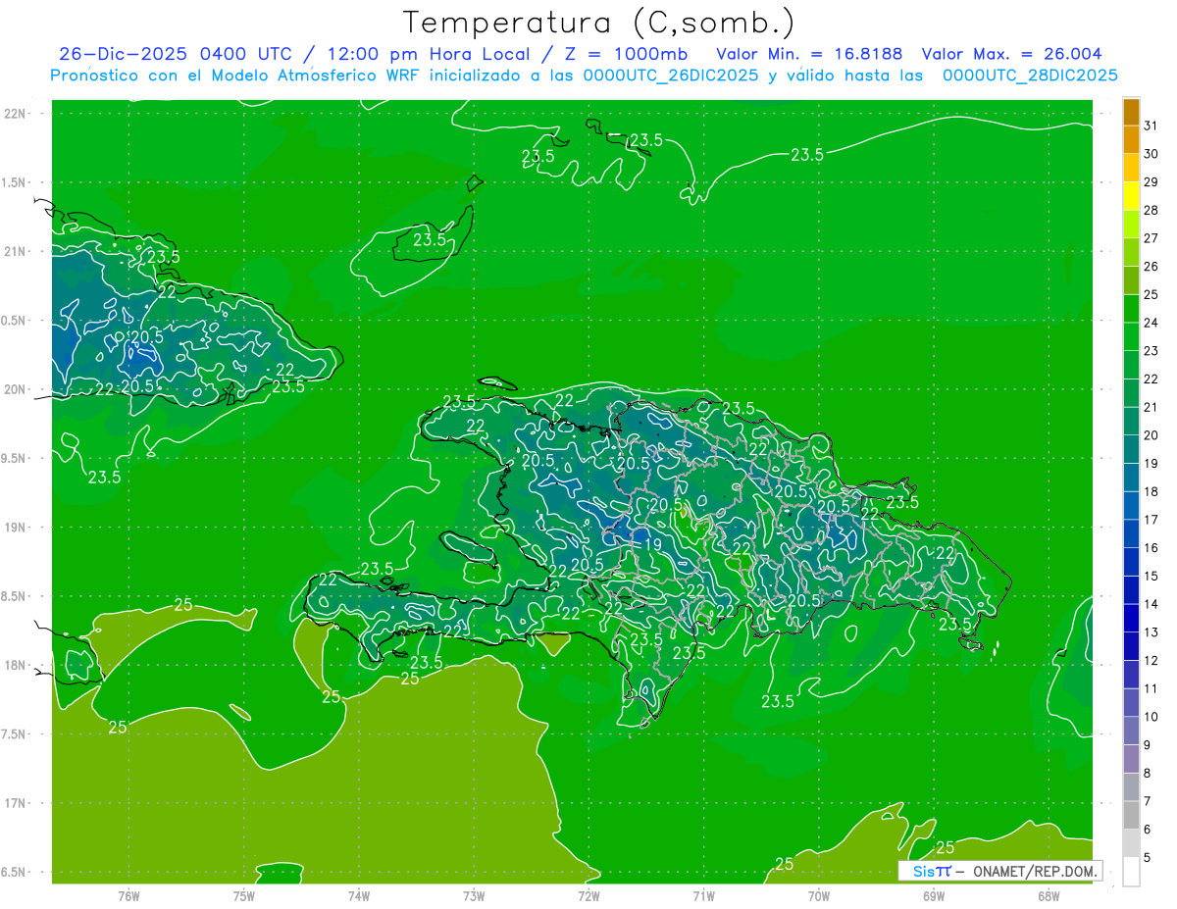1177x909 pixels.
Task: Click the 'SisTT' logo text
Action: (x=932, y=871)
